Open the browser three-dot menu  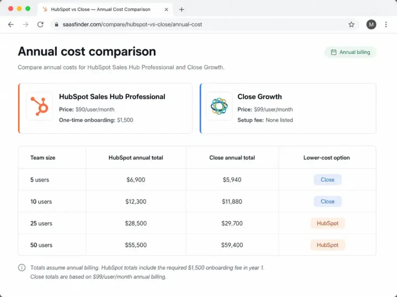point(386,24)
